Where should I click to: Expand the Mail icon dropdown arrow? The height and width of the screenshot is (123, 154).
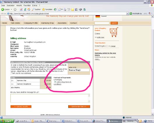tap(62, 9)
